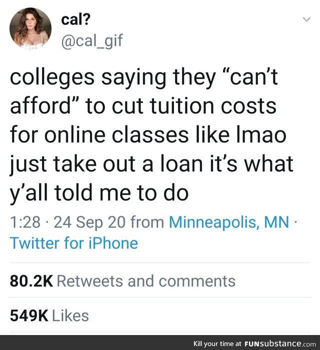Select the "Kill your time at" banner text

point(218,344)
